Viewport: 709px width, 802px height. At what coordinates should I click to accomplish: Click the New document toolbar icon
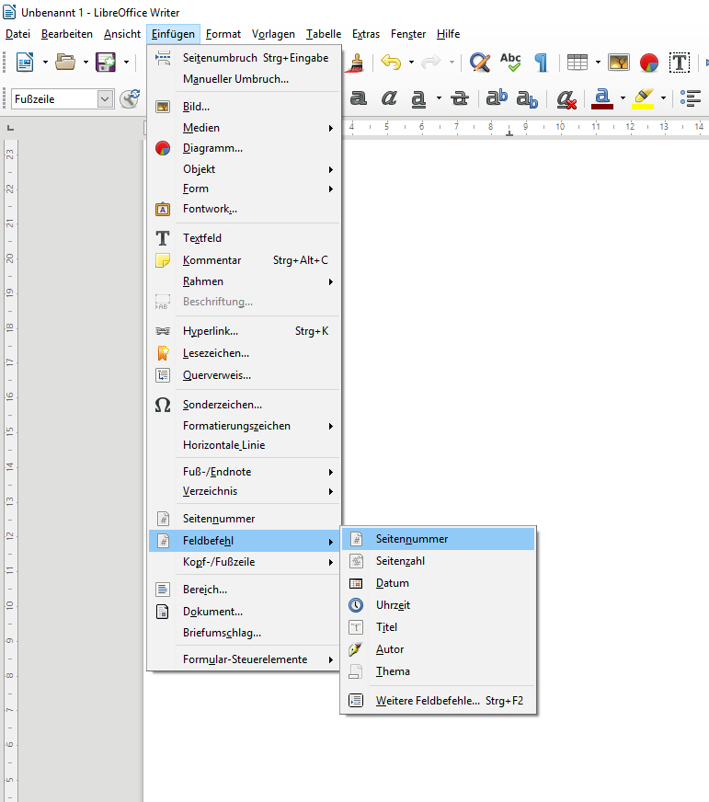[x=25, y=63]
